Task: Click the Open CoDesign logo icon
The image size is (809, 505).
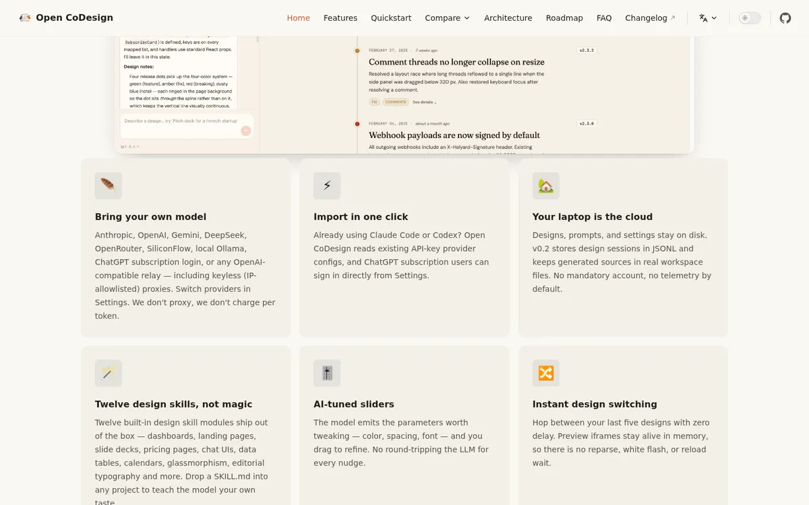Action: [25, 18]
